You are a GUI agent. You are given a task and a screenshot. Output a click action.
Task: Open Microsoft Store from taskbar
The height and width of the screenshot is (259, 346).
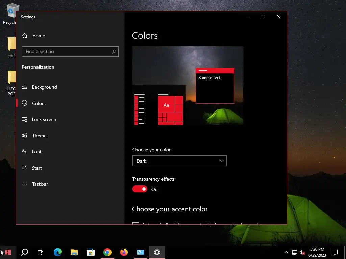91,252
